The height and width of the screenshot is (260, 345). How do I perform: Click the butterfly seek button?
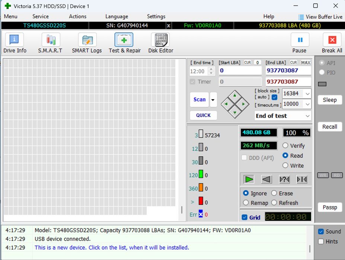coord(302,179)
